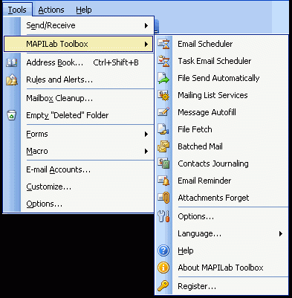The height and width of the screenshot is (298, 292).
Task: Select the MAPILab Toolbox menu entry
Action: tap(78, 44)
